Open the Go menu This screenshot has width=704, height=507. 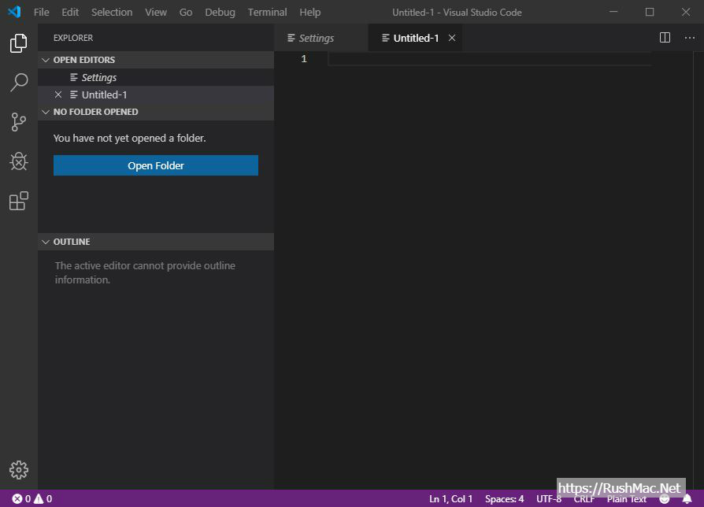[186, 12]
